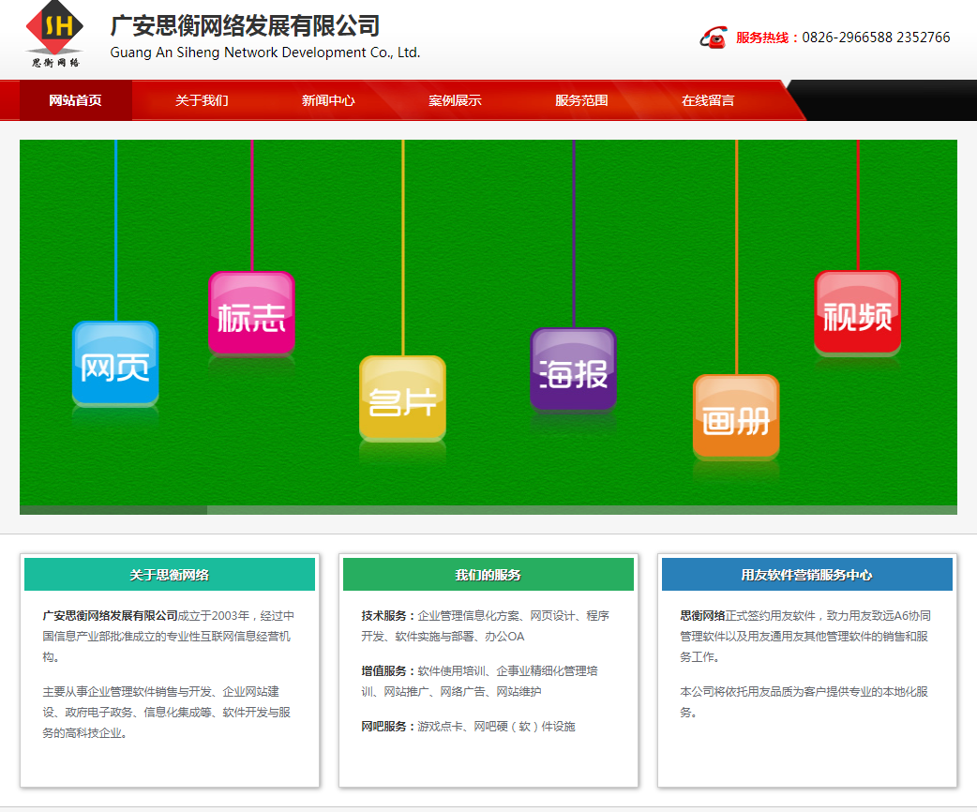Click the purple 海报 hanging tile
The width and height of the screenshot is (977, 812).
click(573, 370)
